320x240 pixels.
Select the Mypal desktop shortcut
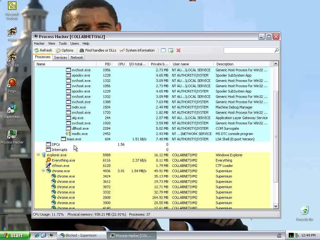[12, 34]
